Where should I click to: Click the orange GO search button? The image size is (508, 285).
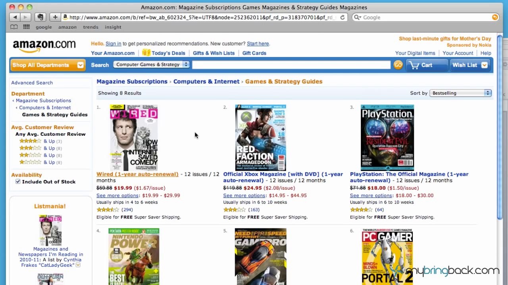[398, 65]
